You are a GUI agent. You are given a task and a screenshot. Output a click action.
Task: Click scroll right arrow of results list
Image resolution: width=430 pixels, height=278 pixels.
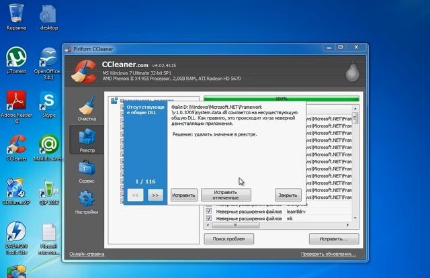click(x=348, y=225)
